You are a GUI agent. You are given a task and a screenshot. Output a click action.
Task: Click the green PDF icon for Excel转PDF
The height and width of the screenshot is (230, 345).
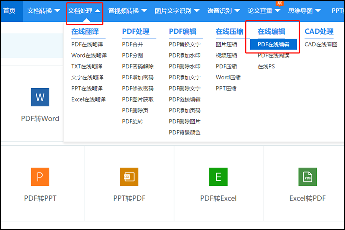click(307, 177)
